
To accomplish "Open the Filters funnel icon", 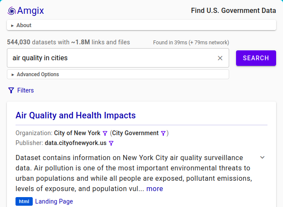I will pos(11,90).
